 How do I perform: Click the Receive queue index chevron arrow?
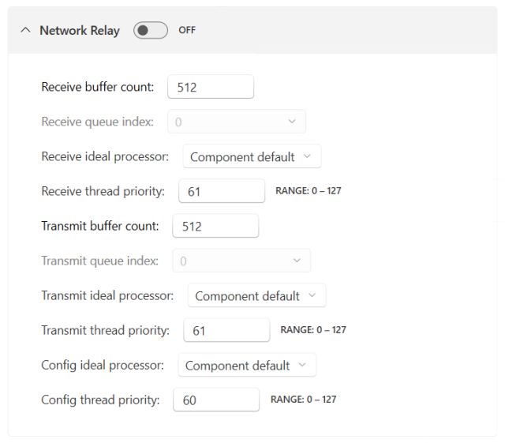tap(292, 122)
